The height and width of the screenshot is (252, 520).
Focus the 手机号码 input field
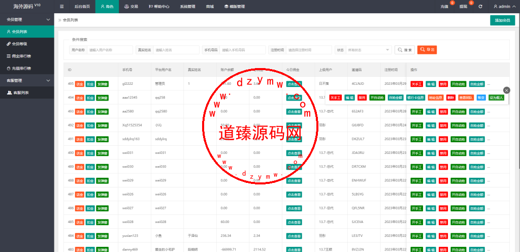click(x=242, y=50)
